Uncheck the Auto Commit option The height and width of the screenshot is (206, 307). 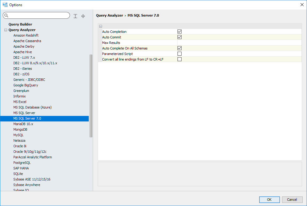click(x=179, y=37)
